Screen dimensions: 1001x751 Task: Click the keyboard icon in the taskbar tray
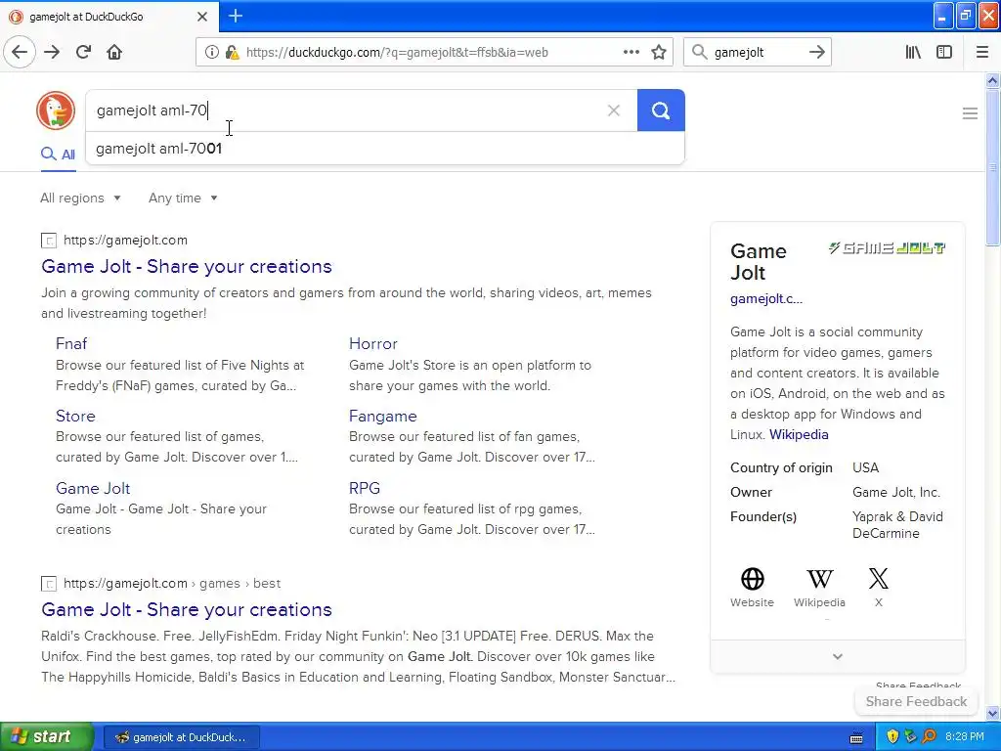pyautogui.click(x=856, y=737)
